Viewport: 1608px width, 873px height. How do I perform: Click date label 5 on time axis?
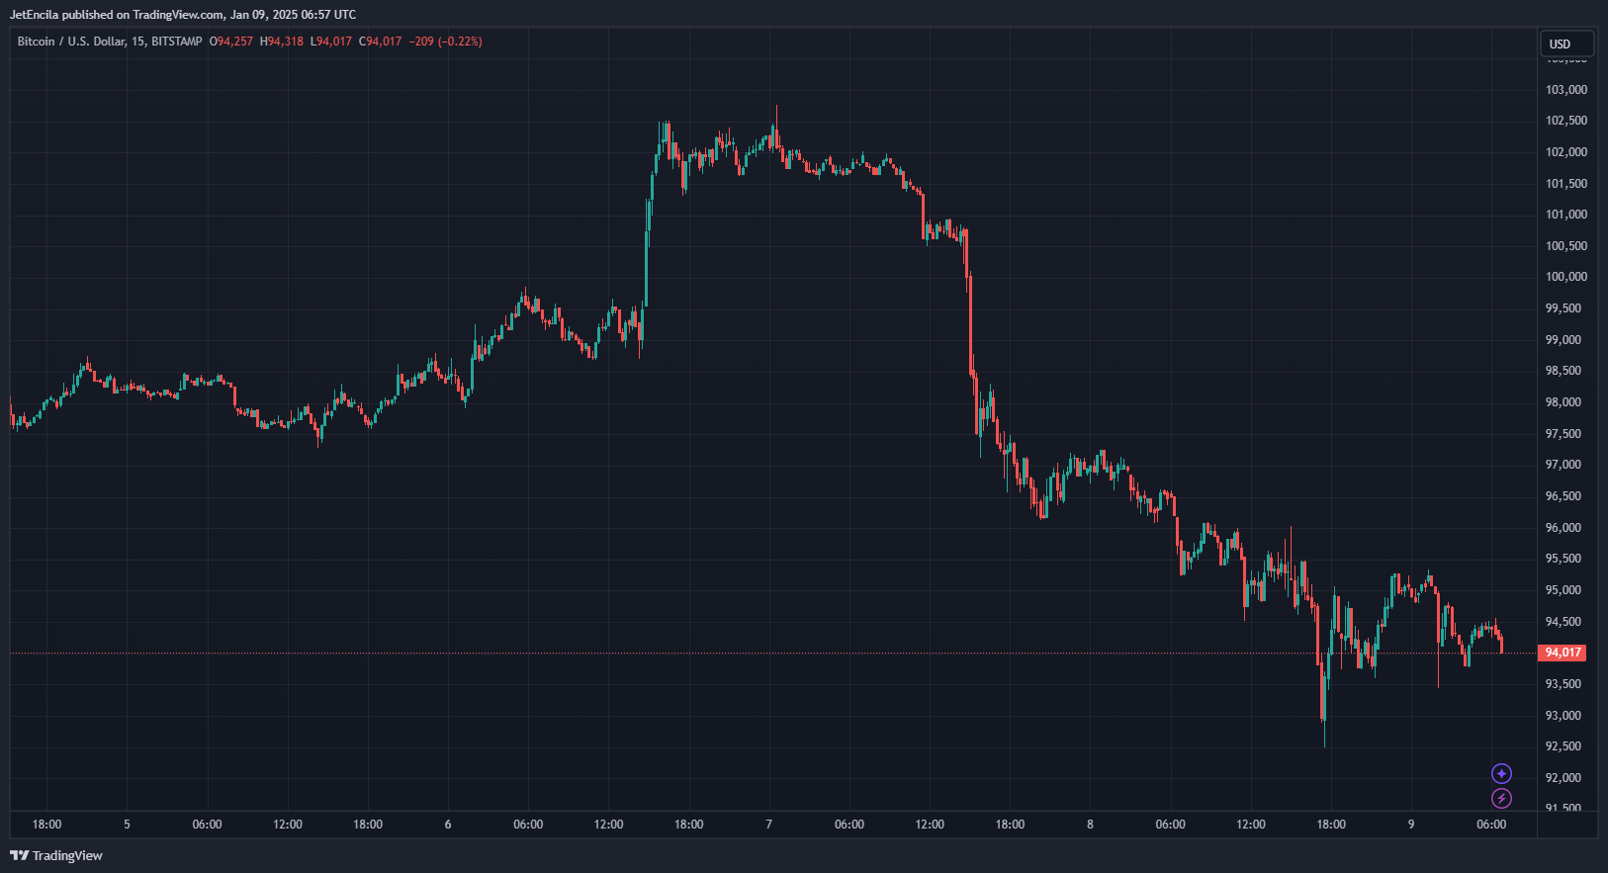[127, 825]
